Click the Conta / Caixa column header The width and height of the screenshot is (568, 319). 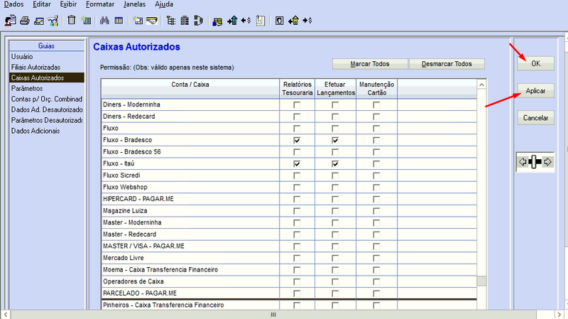pyautogui.click(x=190, y=88)
